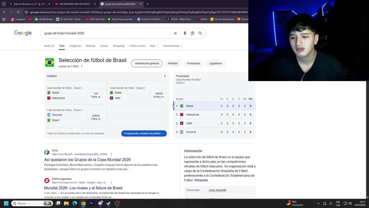The image size is (369, 208).
Task: Go back to previous page
Action: (x=4, y=12)
